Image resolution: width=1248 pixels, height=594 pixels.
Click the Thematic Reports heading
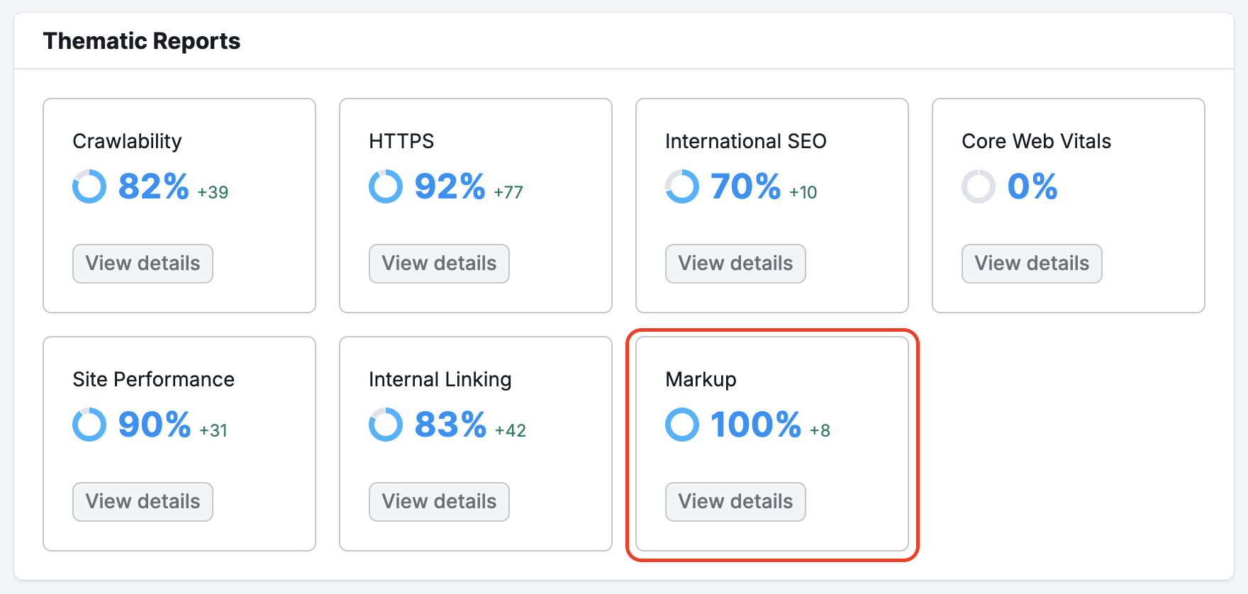pyautogui.click(x=142, y=41)
